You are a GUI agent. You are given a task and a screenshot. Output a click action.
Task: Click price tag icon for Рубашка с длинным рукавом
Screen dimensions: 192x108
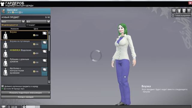[45, 61]
